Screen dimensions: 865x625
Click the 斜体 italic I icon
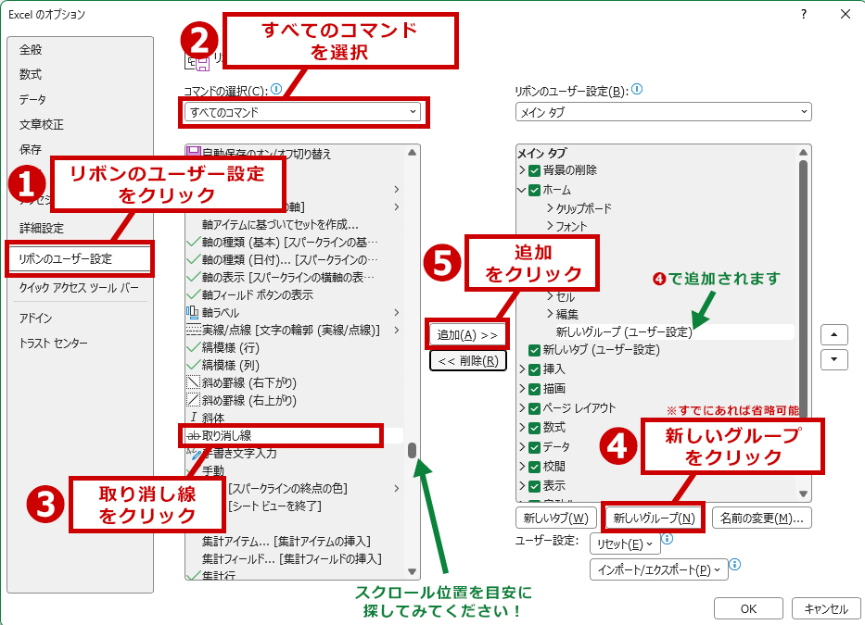[x=193, y=418]
